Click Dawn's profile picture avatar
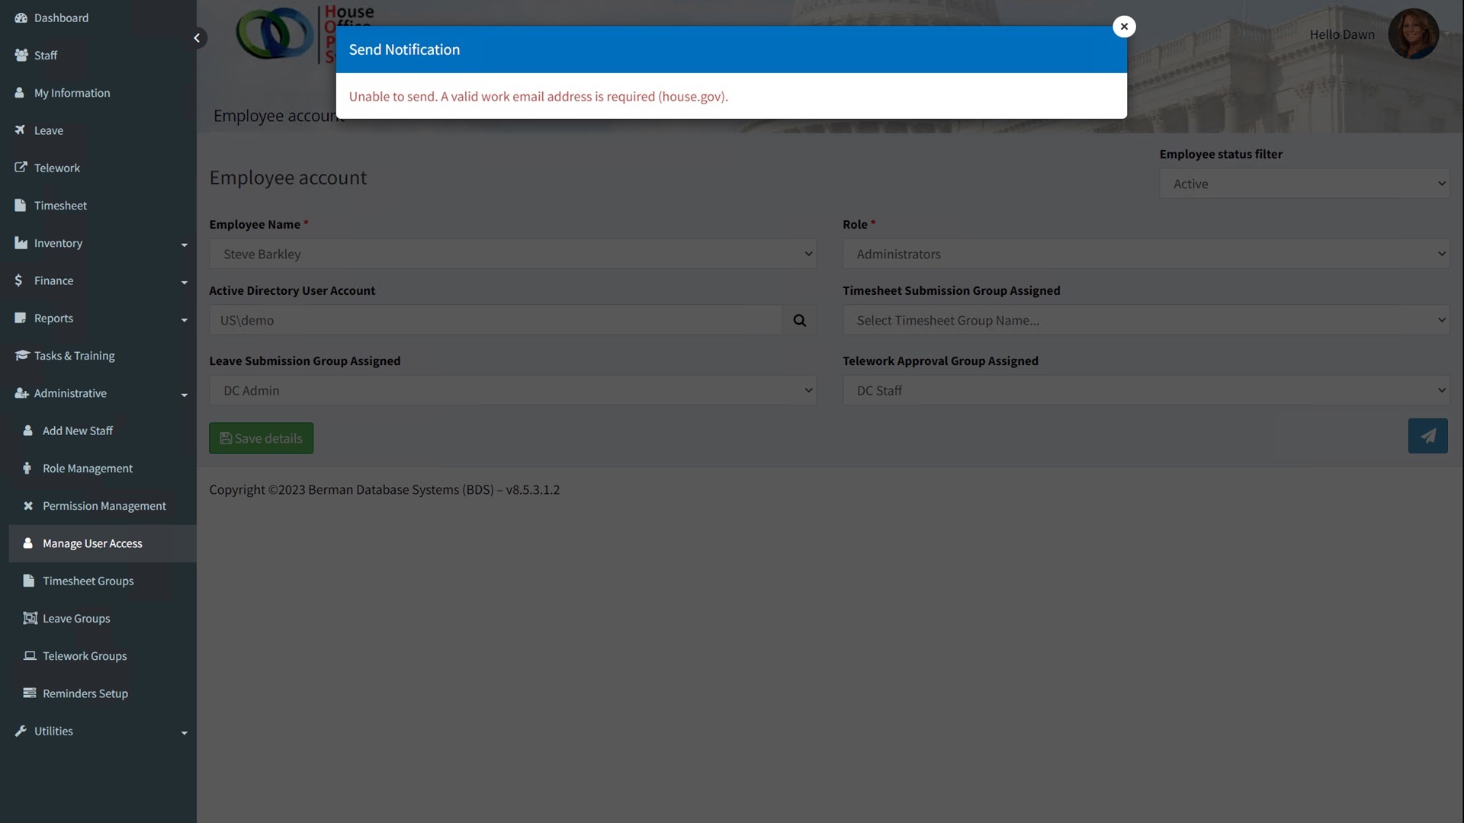This screenshot has width=1464, height=823. click(x=1412, y=34)
